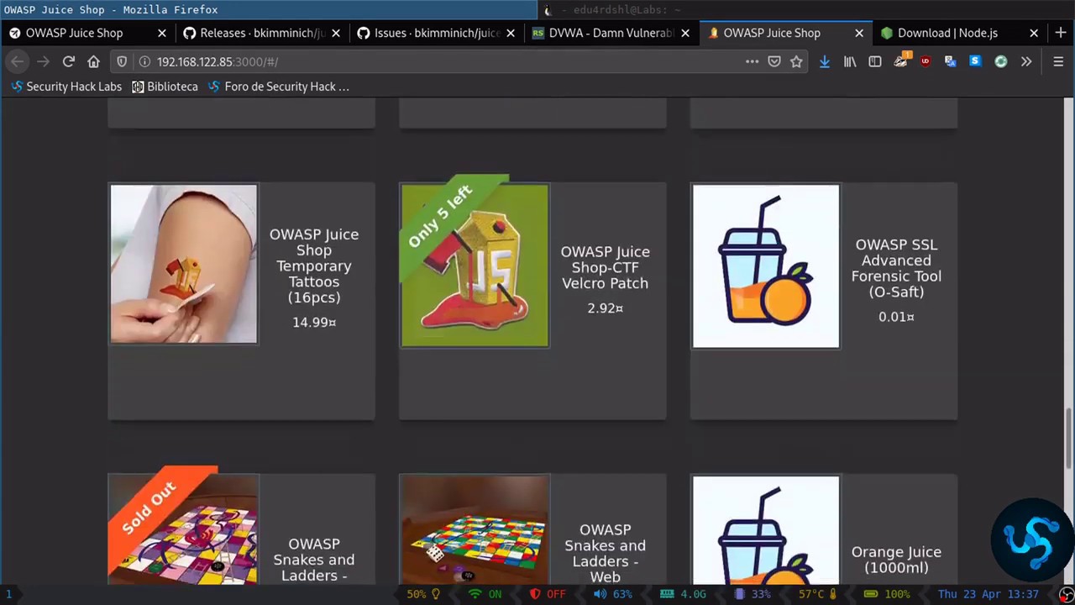Open Orange Juice product image

[x=765, y=530]
